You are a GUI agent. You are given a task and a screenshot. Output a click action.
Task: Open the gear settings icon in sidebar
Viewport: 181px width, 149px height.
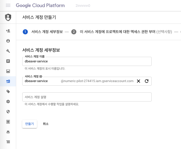[x=8, y=102]
